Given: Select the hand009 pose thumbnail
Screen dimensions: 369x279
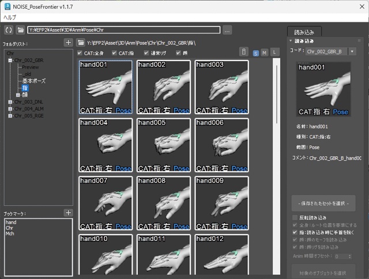Looking at the screenshot, I should click(221, 203).
